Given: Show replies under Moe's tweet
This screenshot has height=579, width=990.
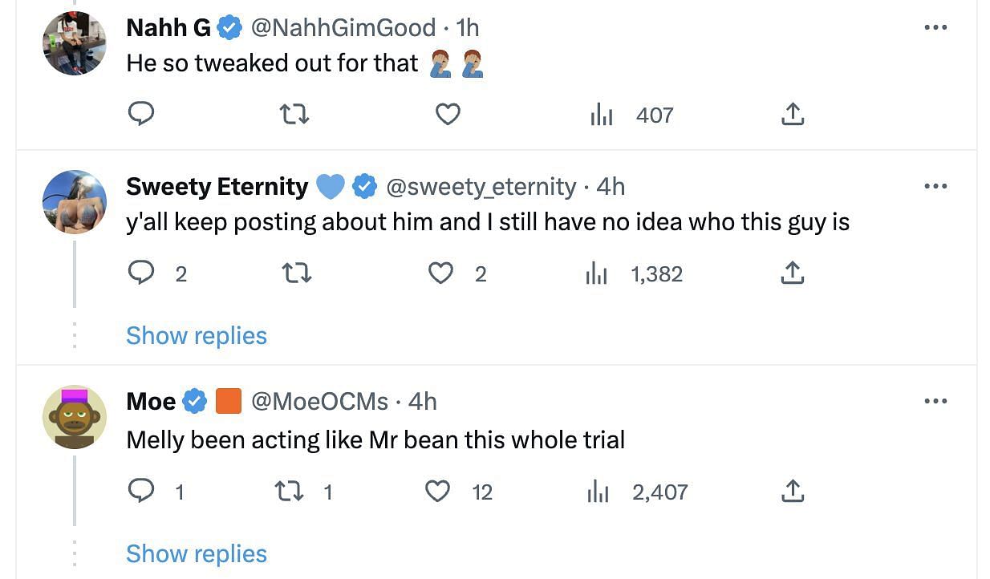Looking at the screenshot, I should click(197, 553).
